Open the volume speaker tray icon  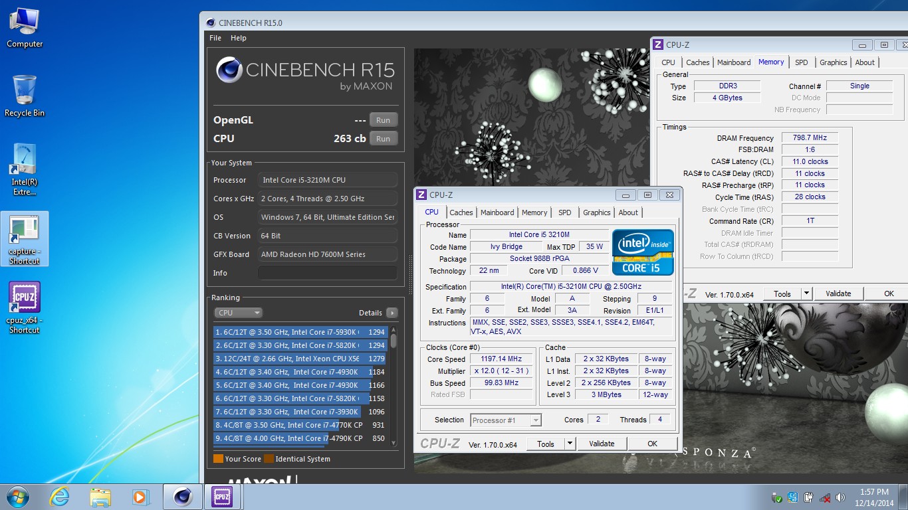coord(841,497)
